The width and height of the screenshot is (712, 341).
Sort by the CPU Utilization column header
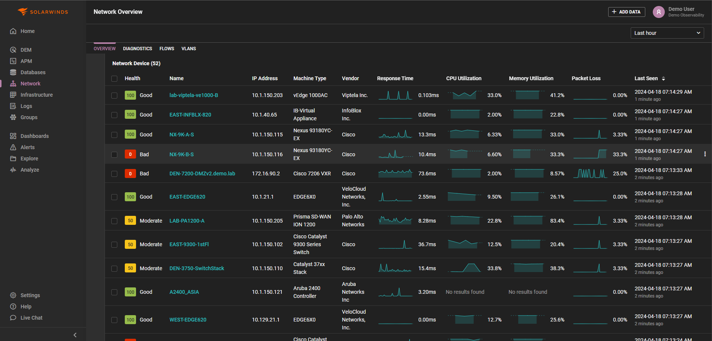coord(464,78)
